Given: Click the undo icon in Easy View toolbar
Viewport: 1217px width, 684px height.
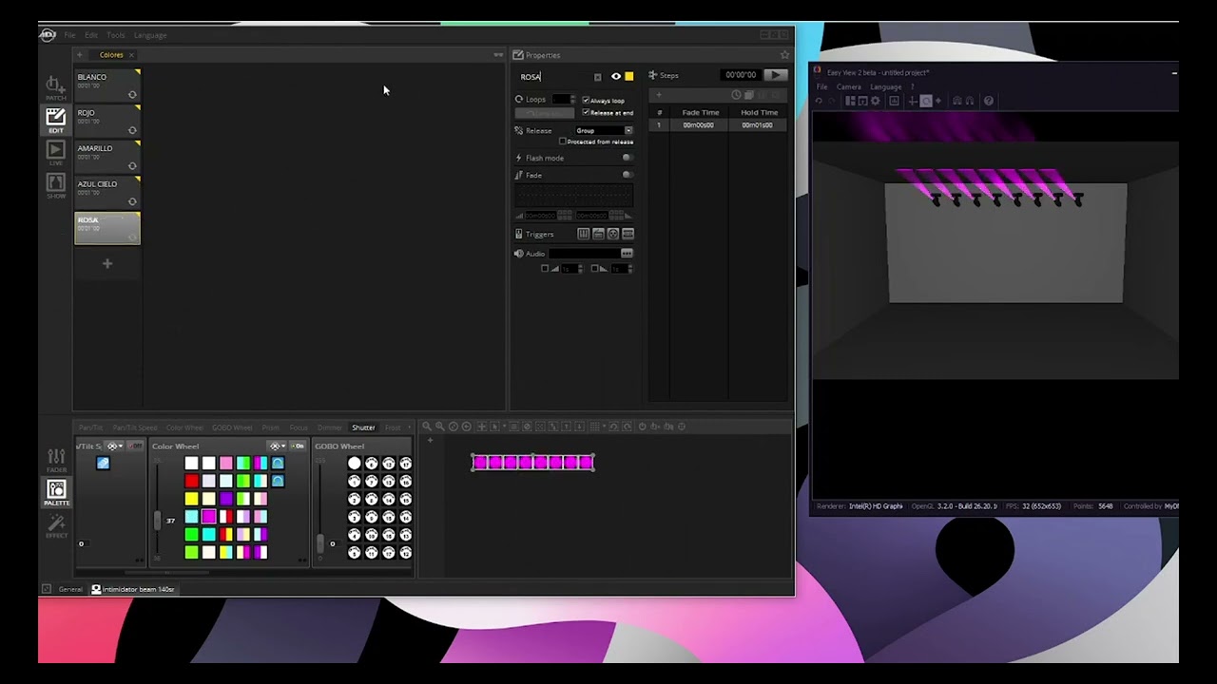Looking at the screenshot, I should pyautogui.click(x=819, y=101).
